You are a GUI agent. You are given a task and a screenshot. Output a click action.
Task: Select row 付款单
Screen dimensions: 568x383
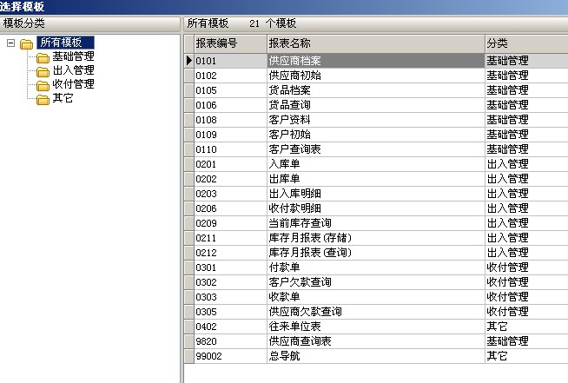[x=376, y=267]
